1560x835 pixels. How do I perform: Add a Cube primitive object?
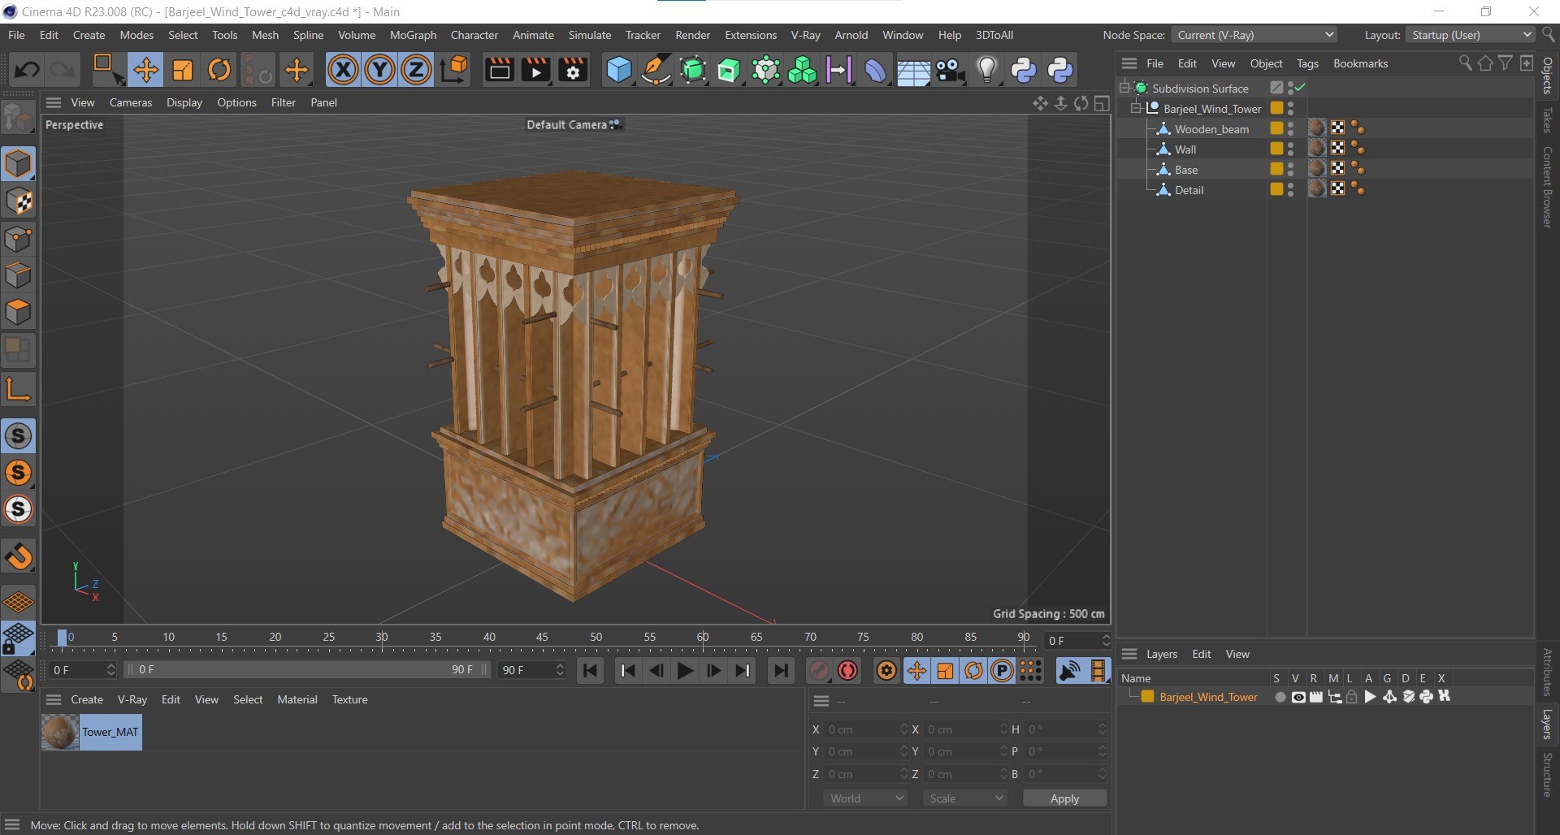pyautogui.click(x=618, y=70)
